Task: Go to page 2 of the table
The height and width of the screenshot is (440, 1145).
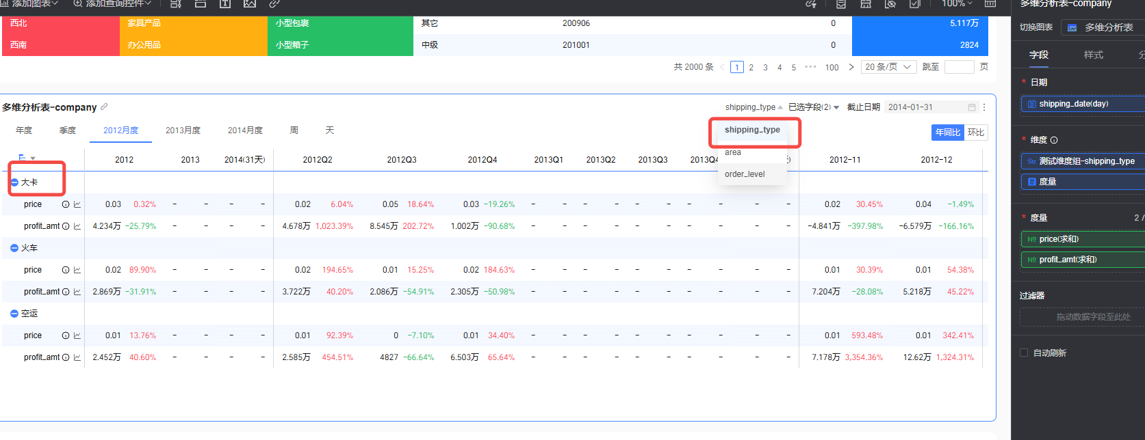Action: pyautogui.click(x=751, y=68)
